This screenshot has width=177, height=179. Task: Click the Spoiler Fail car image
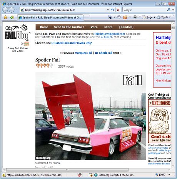pos(90,116)
